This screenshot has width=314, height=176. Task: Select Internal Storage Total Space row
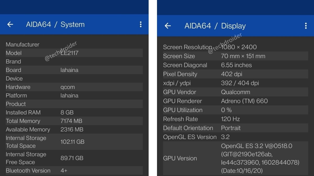point(74,142)
